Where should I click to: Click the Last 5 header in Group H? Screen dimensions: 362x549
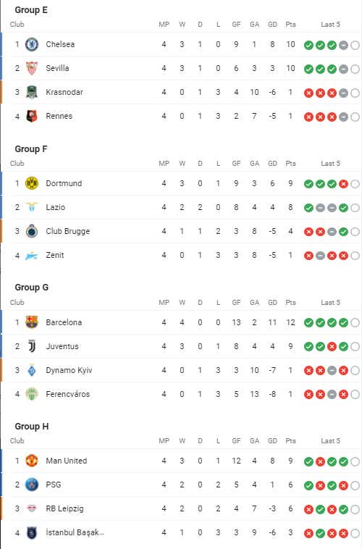pos(330,441)
